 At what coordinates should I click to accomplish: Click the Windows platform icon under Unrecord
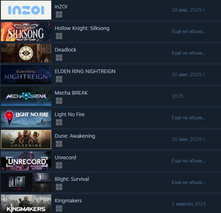(x=59, y=165)
